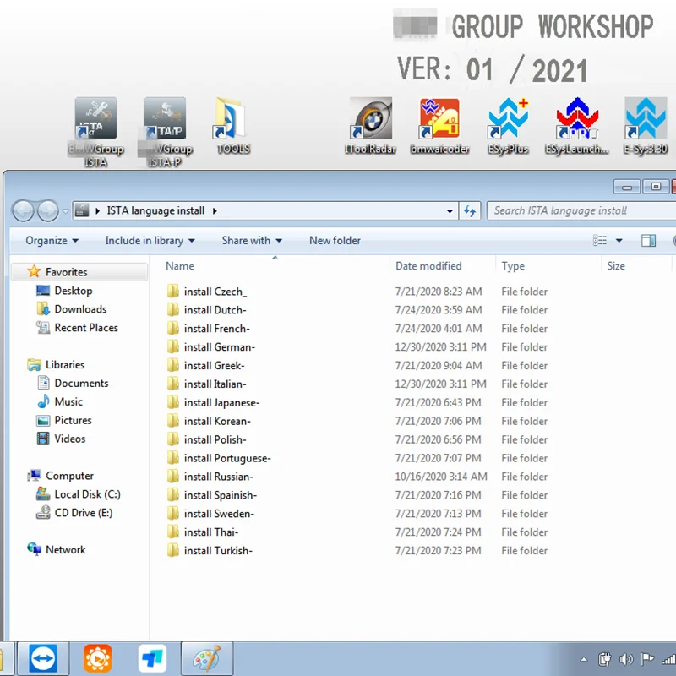Click the network signal tray icon
This screenshot has height=676, width=676.
(668, 659)
